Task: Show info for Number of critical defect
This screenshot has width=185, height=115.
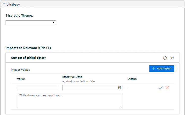Action: click(x=165, y=58)
